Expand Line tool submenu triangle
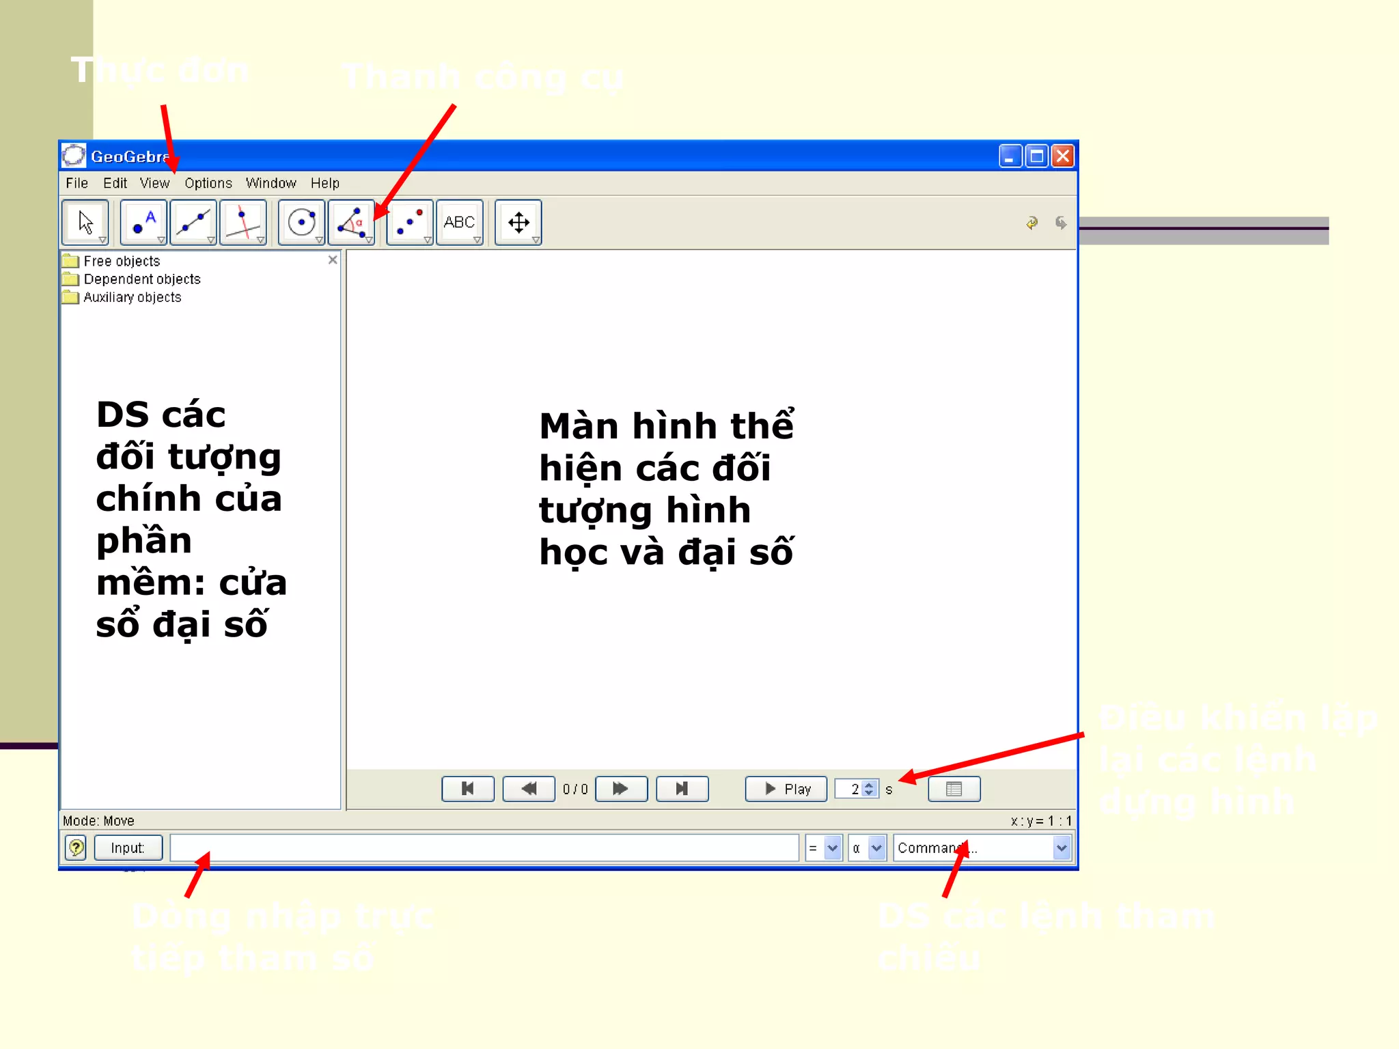The width and height of the screenshot is (1399, 1049). 211,240
